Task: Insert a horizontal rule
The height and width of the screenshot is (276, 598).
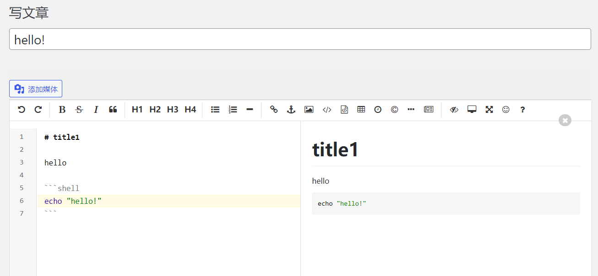Action: point(250,110)
